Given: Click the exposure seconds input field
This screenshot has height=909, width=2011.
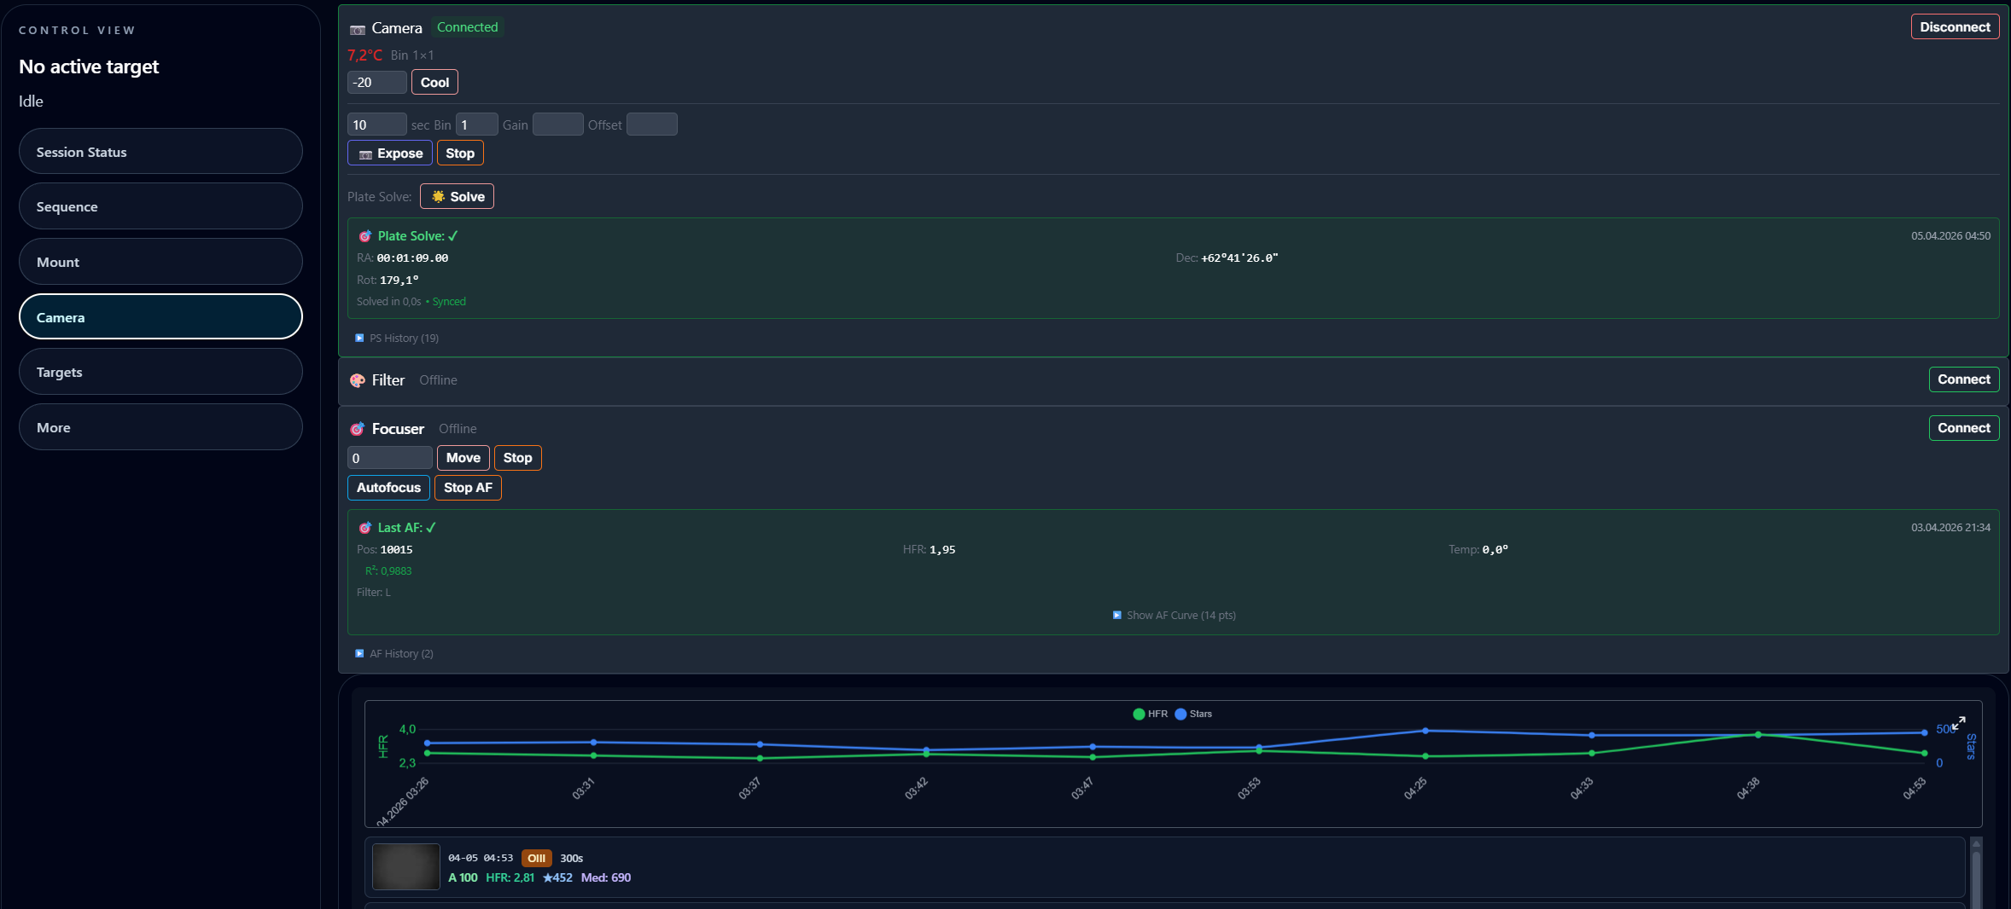Looking at the screenshot, I should click(x=376, y=125).
